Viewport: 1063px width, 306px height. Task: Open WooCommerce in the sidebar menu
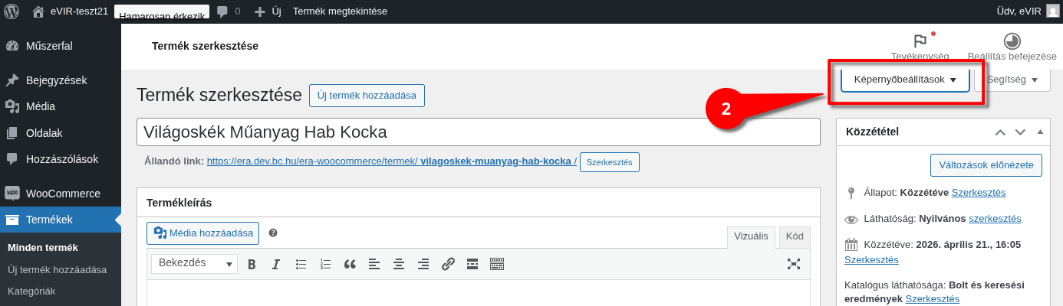63,194
